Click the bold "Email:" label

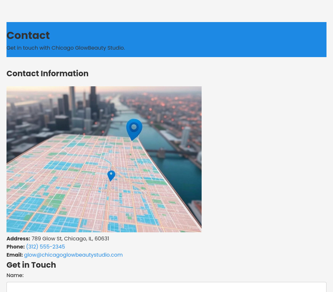15,255
